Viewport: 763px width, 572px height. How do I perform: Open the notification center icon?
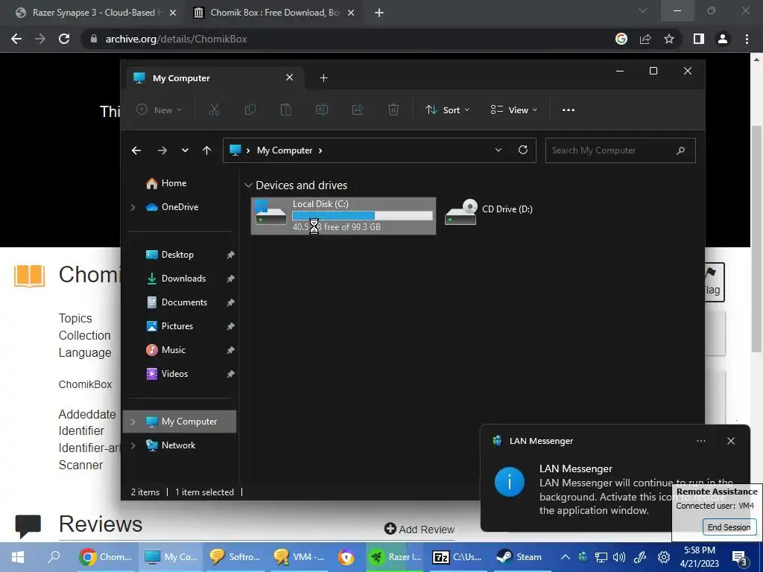740,557
